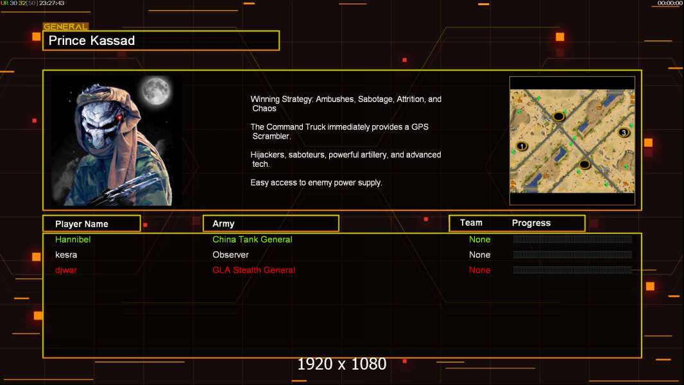Image resolution: width=684 pixels, height=385 pixels.
Task: Click kesra's loading progress bar
Action: click(x=572, y=255)
